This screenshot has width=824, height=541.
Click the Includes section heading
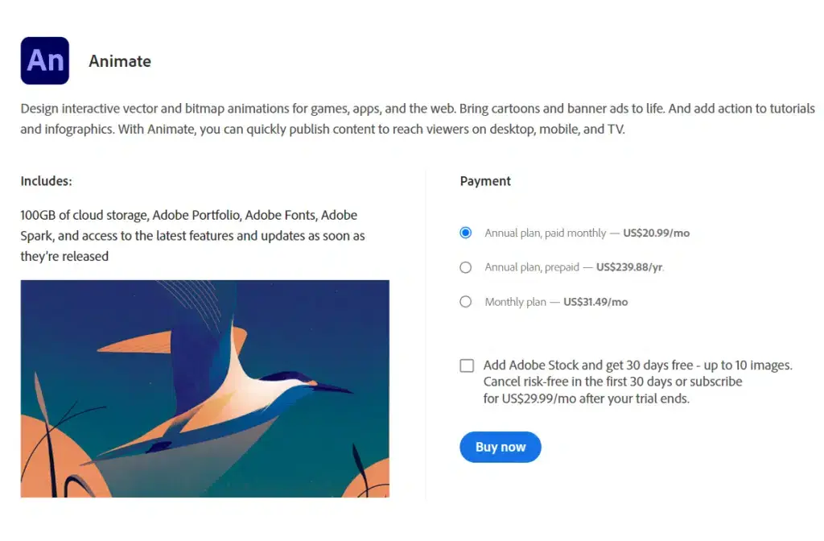[46, 181]
